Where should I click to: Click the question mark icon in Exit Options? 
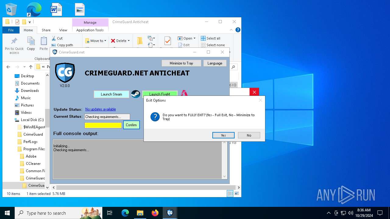tap(155, 117)
